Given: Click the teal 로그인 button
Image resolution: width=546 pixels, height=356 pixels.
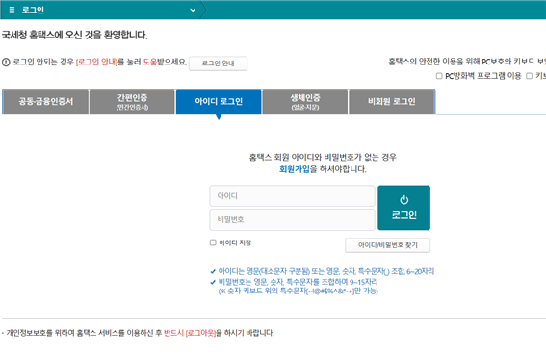Looking at the screenshot, I should tap(403, 208).
